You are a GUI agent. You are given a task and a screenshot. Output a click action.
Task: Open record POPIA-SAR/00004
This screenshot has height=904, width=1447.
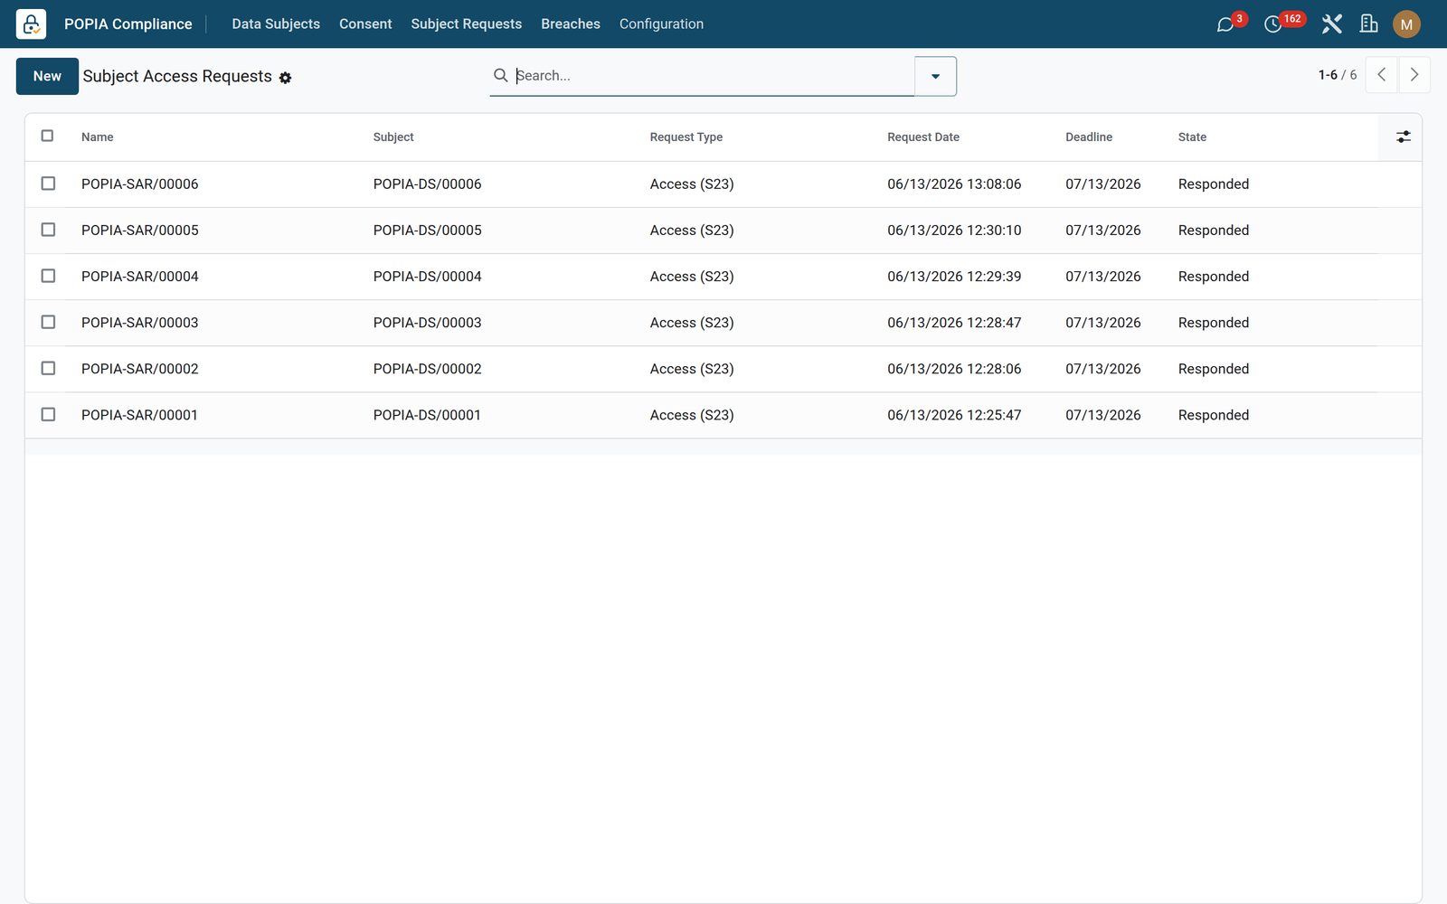click(140, 277)
